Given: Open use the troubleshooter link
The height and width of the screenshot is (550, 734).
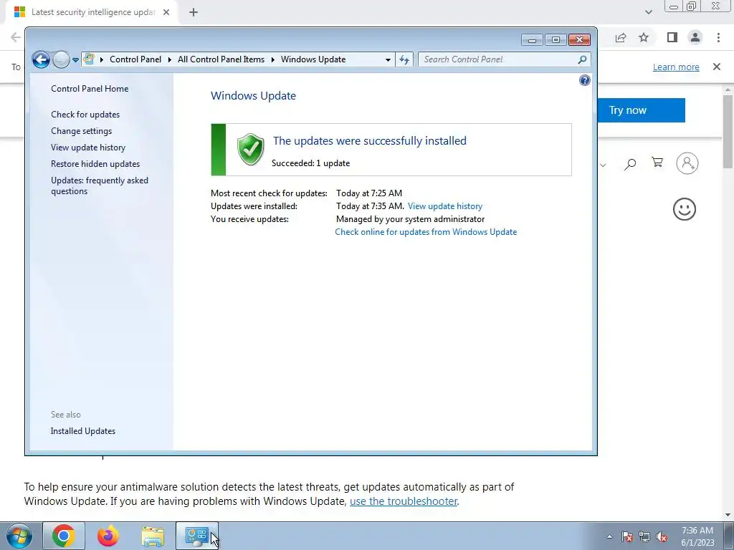Looking at the screenshot, I should [x=404, y=501].
